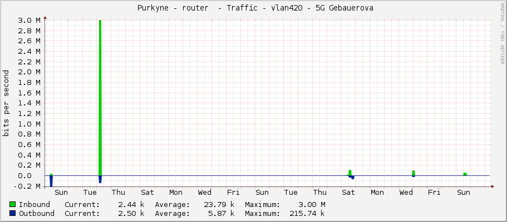Click the graph title 'Purkyne - router - Traffic - vlan420 - 5G Gebauerova'
Screen dimensions: 507x222
(255, 8)
